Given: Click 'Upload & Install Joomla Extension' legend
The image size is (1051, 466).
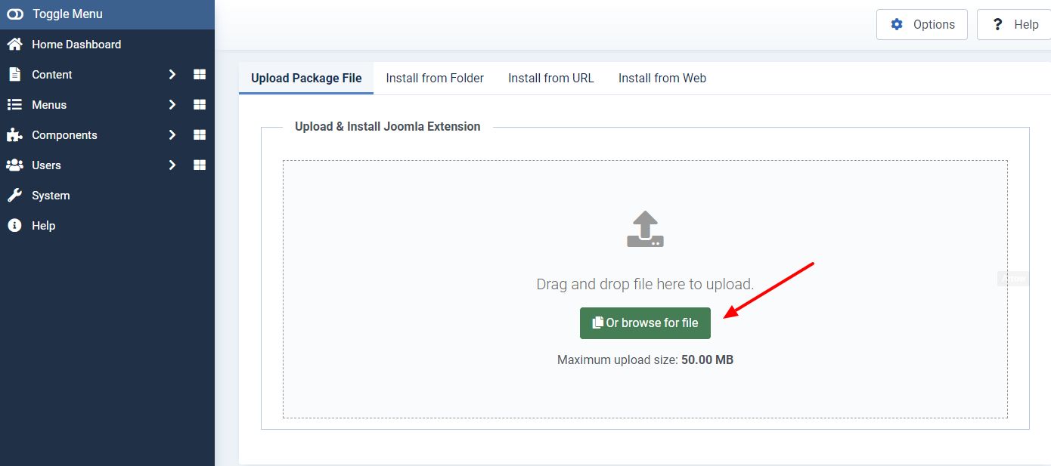Looking at the screenshot, I should (x=388, y=127).
